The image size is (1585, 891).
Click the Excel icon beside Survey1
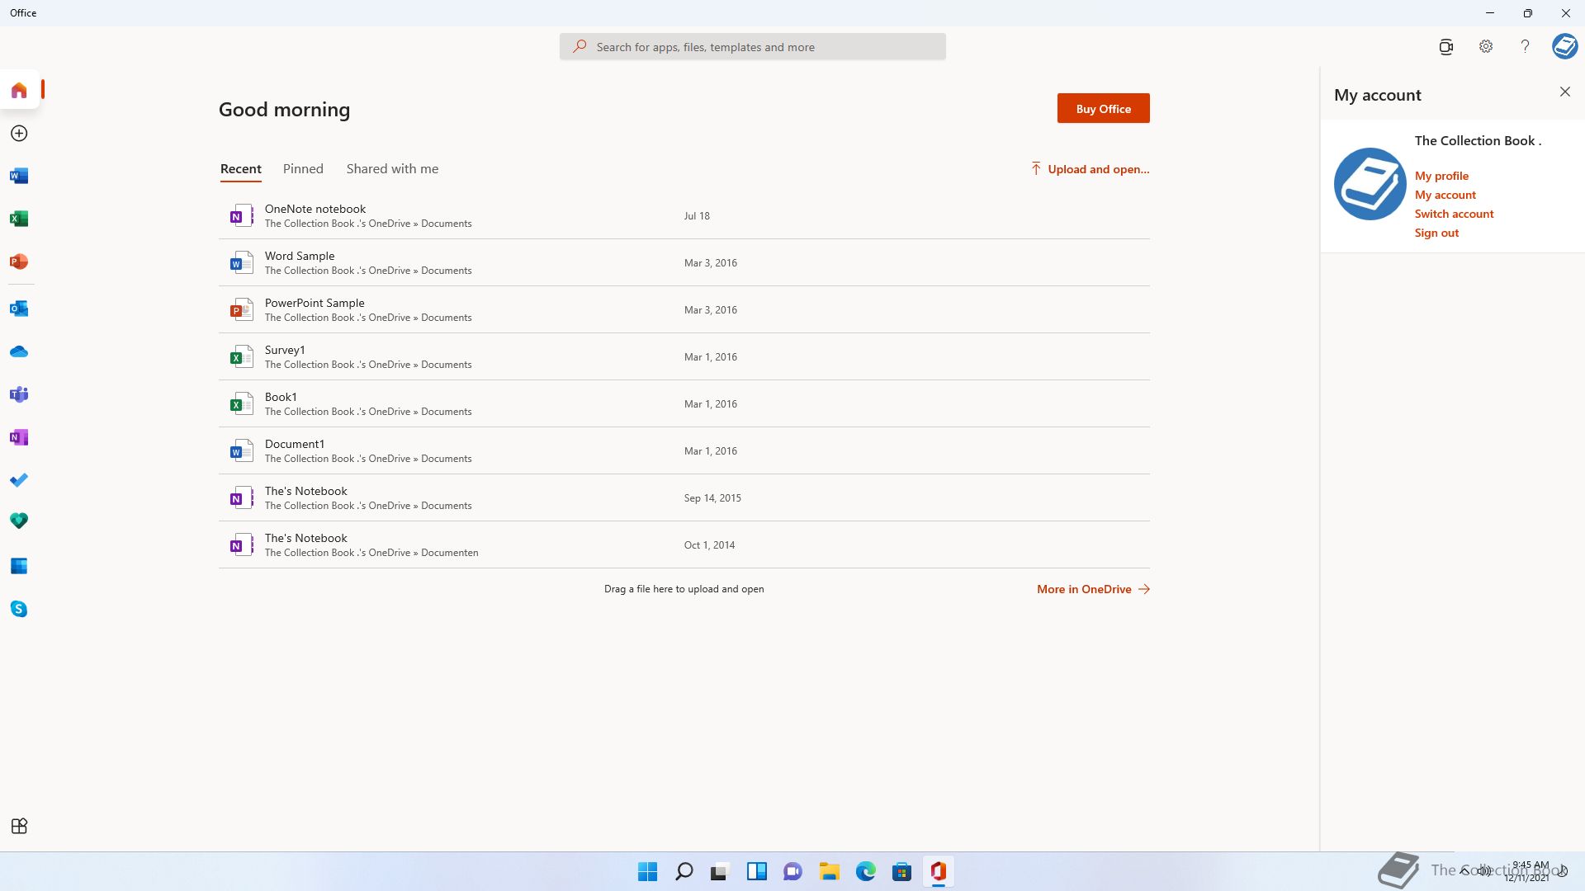click(x=241, y=356)
